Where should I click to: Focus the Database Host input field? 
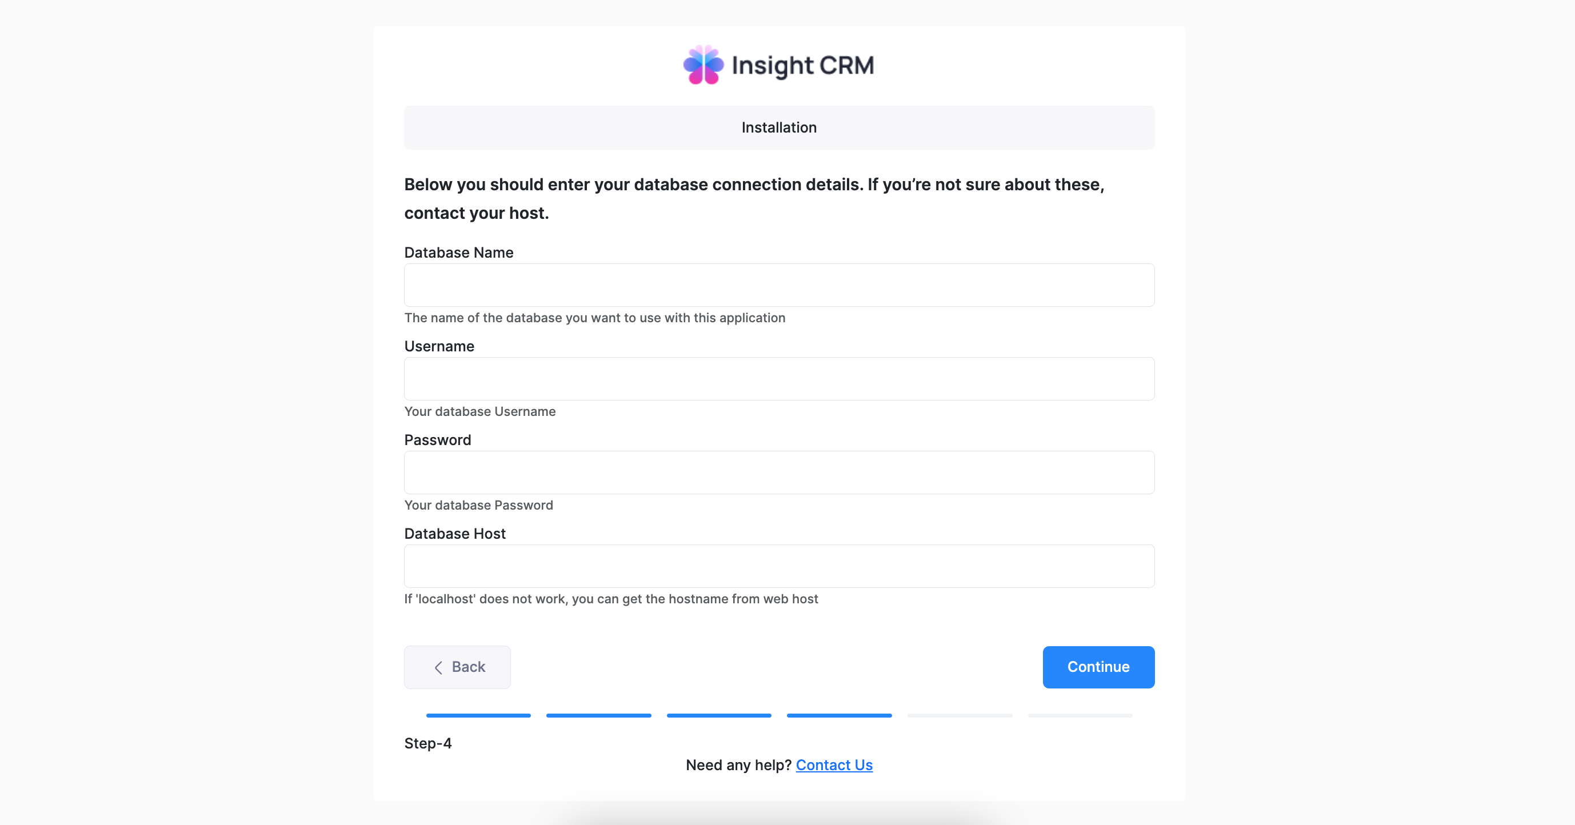(779, 567)
